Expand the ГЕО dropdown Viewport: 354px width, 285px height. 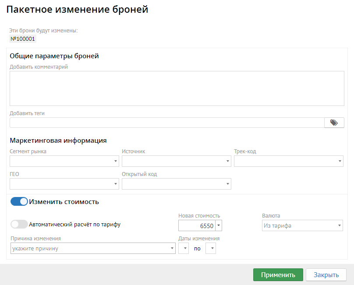[64, 184]
